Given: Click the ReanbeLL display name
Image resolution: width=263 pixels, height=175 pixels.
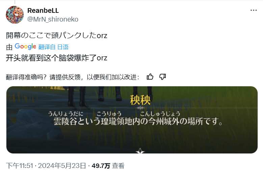Looking at the screenshot, I should pyautogui.click(x=43, y=10).
